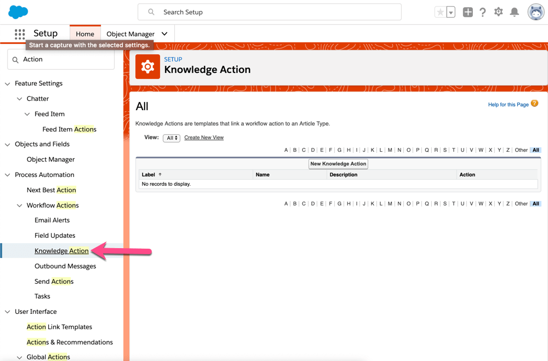Click the Label column sort arrow
The image size is (548, 361).
[160, 174]
